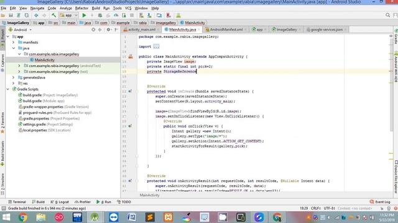Open Chrome from the Windows taskbar

pos(22,217)
